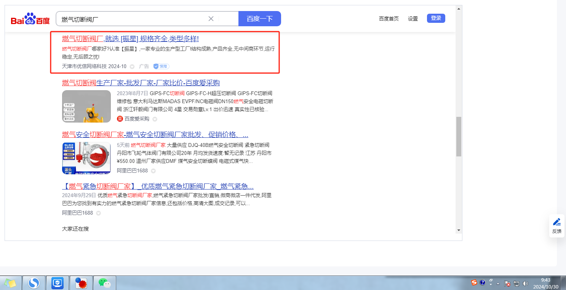Click the 大家还在搜 heading
The width and height of the screenshot is (566, 290).
[75, 229]
